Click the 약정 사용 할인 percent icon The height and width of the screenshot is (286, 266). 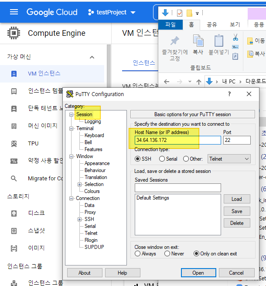pos(14,161)
